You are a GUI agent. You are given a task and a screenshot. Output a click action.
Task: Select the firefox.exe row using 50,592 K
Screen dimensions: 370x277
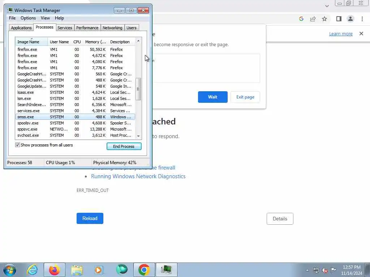(x=75, y=49)
